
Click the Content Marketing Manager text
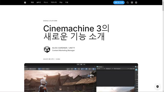[63, 50]
